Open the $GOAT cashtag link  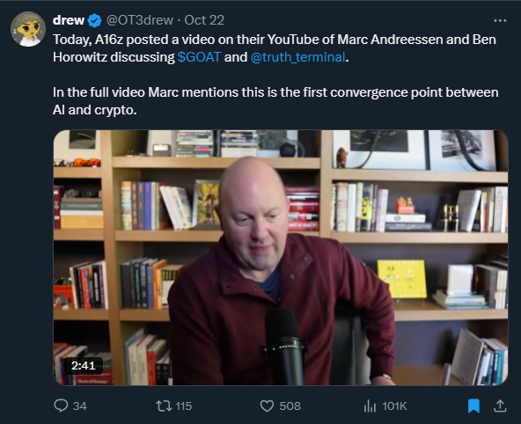point(199,57)
